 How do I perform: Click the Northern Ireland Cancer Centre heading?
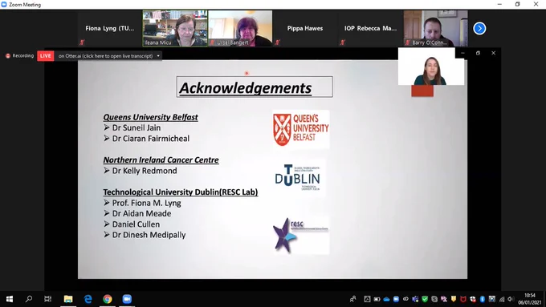coord(161,160)
